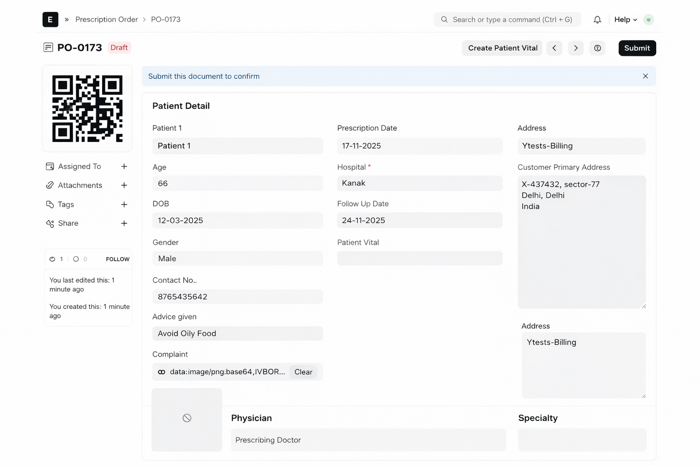This screenshot has width=700, height=466.
Task: Go to next document arrow
Action: pyautogui.click(x=576, y=48)
